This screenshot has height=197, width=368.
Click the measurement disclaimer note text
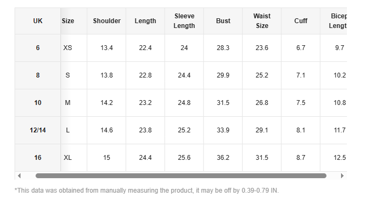147,191
